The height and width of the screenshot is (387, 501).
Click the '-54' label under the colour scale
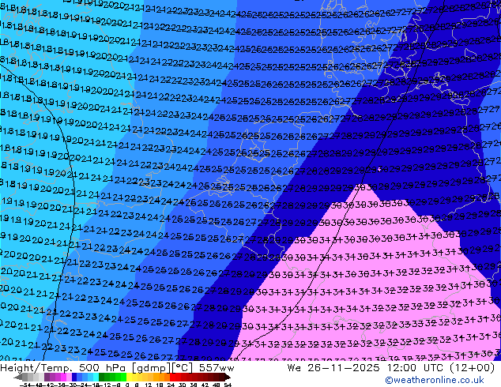pyautogui.click(x=25, y=385)
